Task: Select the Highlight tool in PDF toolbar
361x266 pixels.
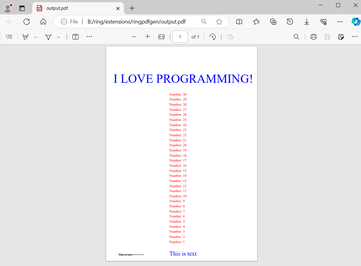Action: click(x=26, y=37)
